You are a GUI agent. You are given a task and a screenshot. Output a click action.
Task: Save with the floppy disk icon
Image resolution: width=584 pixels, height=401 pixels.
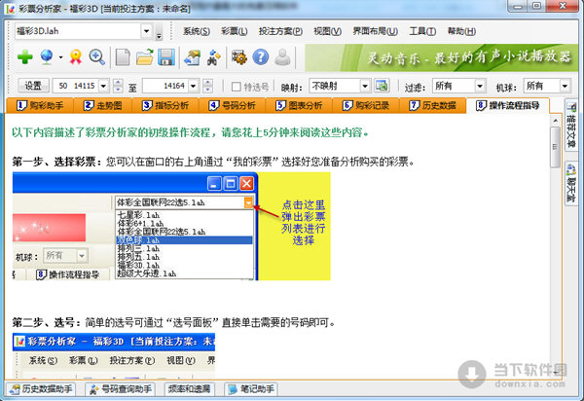pyautogui.click(x=166, y=57)
